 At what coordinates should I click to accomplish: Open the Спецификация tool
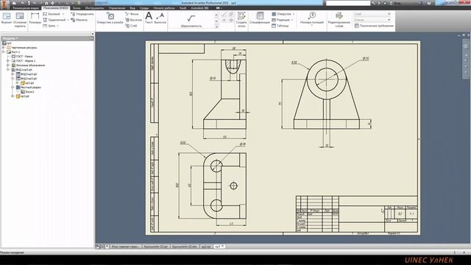coord(260,18)
